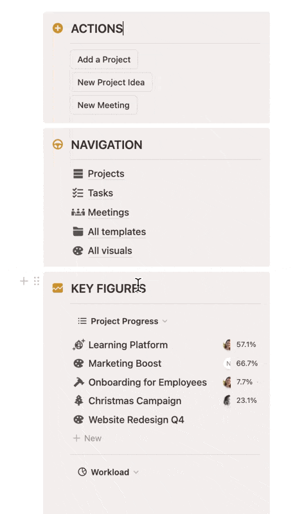The height and width of the screenshot is (514, 291).
Task: Click the Add a Project button
Action: pos(104,59)
